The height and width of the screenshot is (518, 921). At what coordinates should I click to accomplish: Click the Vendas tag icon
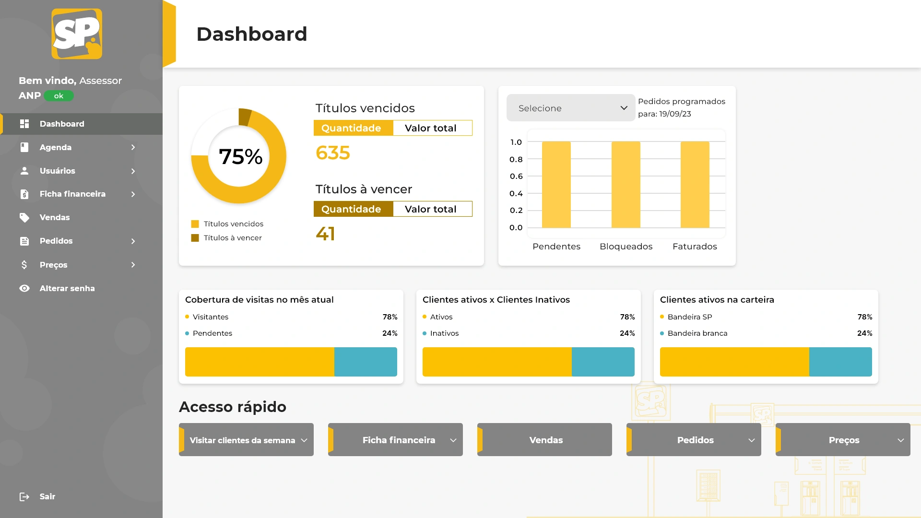[24, 217]
